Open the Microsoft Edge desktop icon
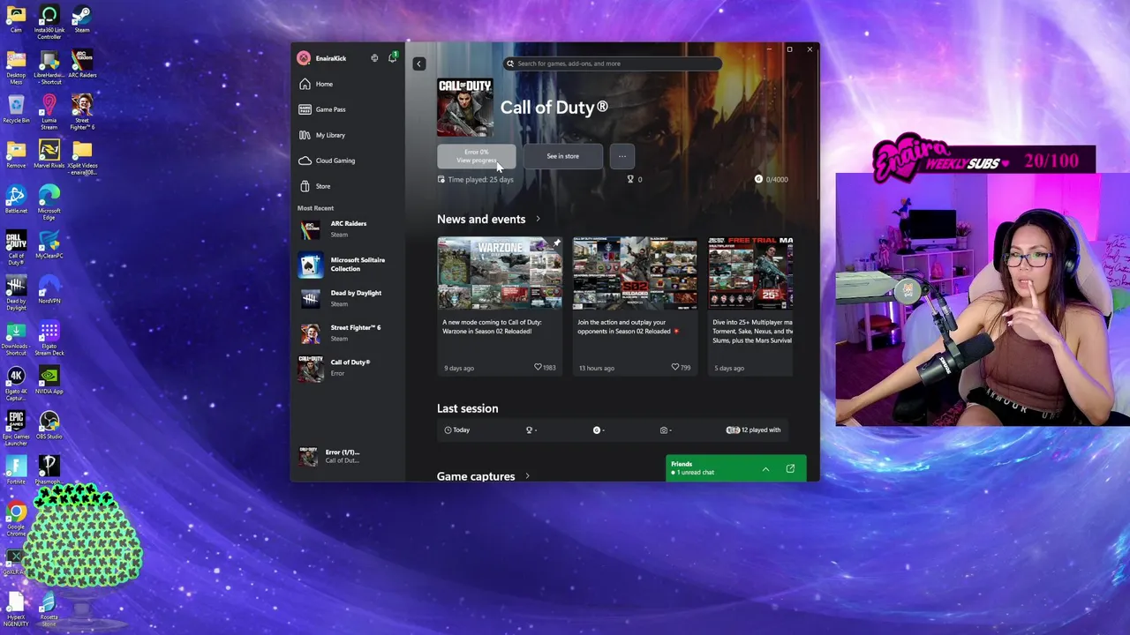 [49, 202]
